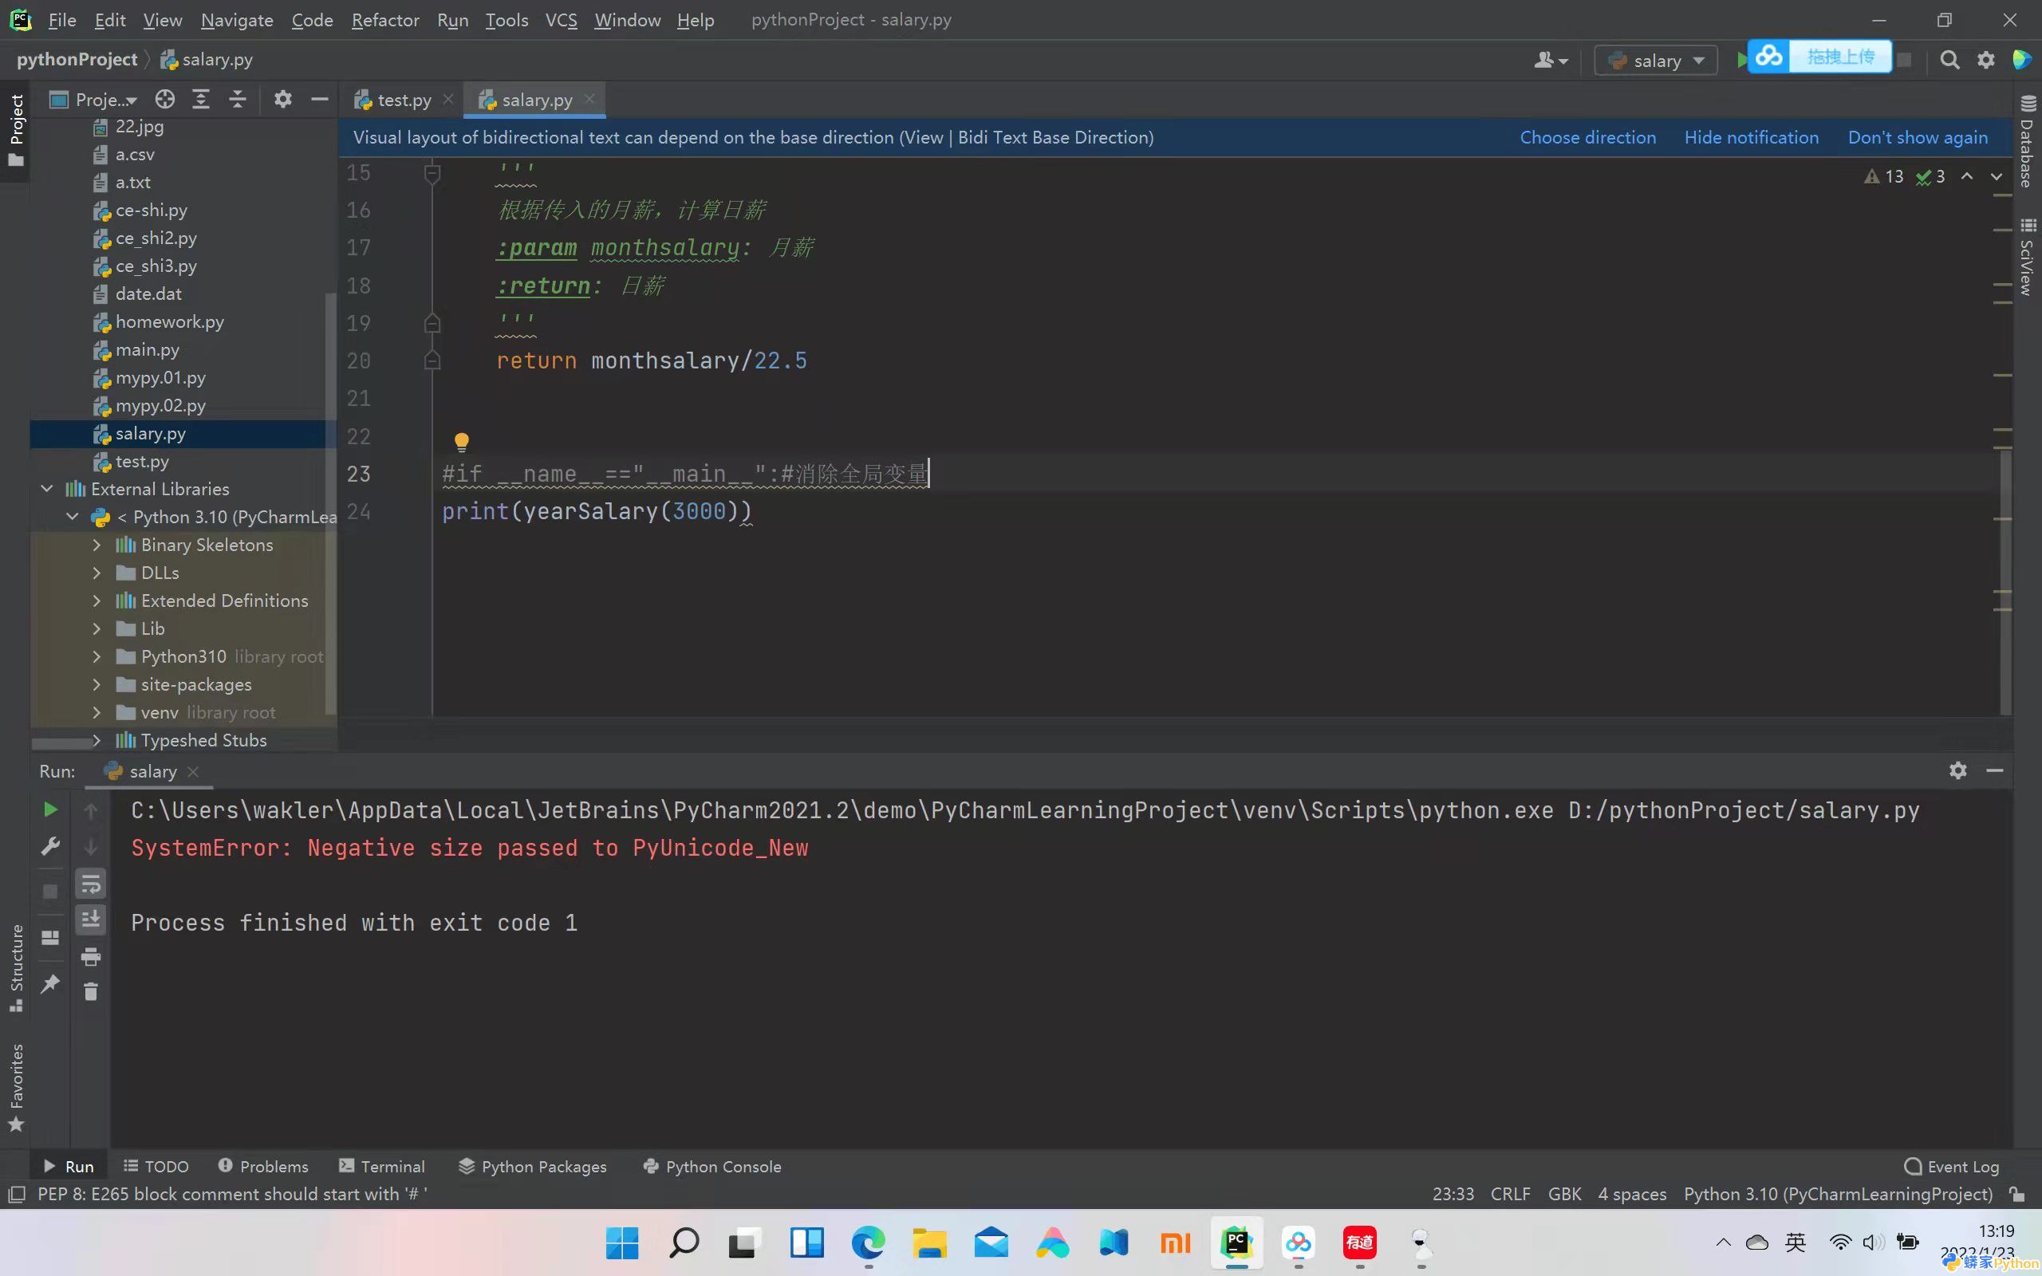Click the locate target icon in Project toolbar
The width and height of the screenshot is (2042, 1276).
(164, 100)
